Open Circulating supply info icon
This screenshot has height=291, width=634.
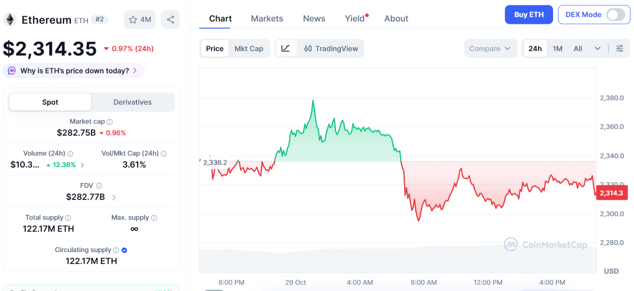116,250
